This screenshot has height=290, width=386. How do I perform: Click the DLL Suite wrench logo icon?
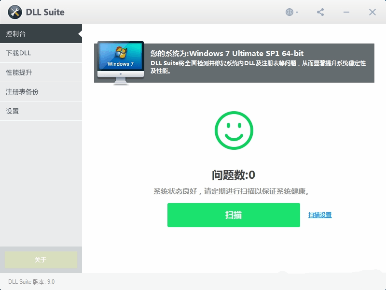pyautogui.click(x=15, y=12)
